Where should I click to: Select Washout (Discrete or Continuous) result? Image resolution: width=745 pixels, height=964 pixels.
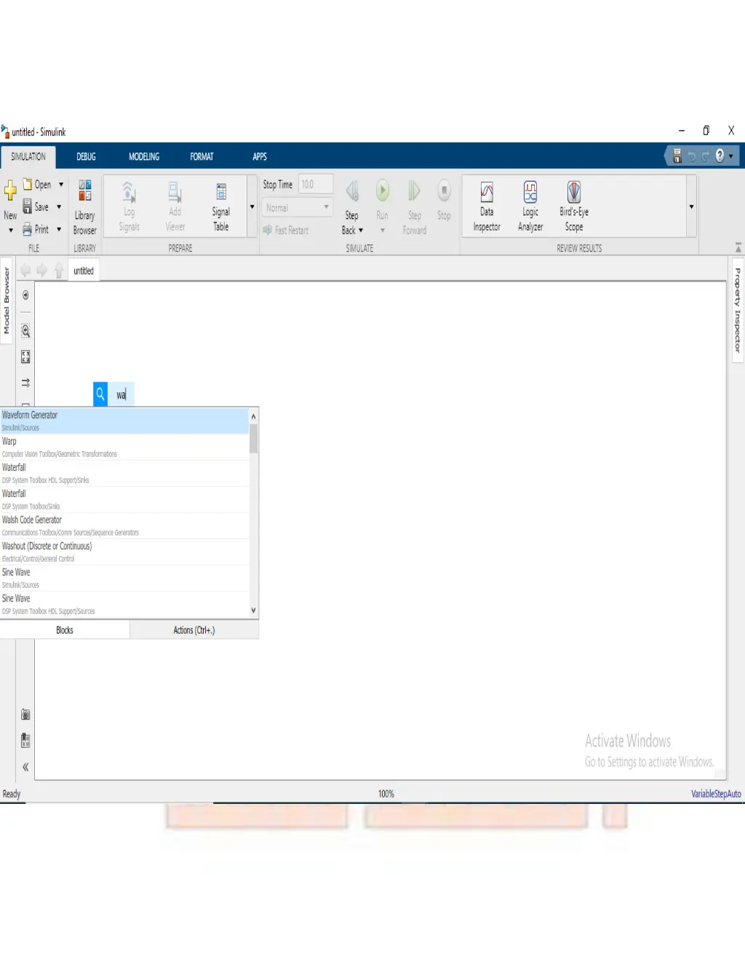pos(124,551)
